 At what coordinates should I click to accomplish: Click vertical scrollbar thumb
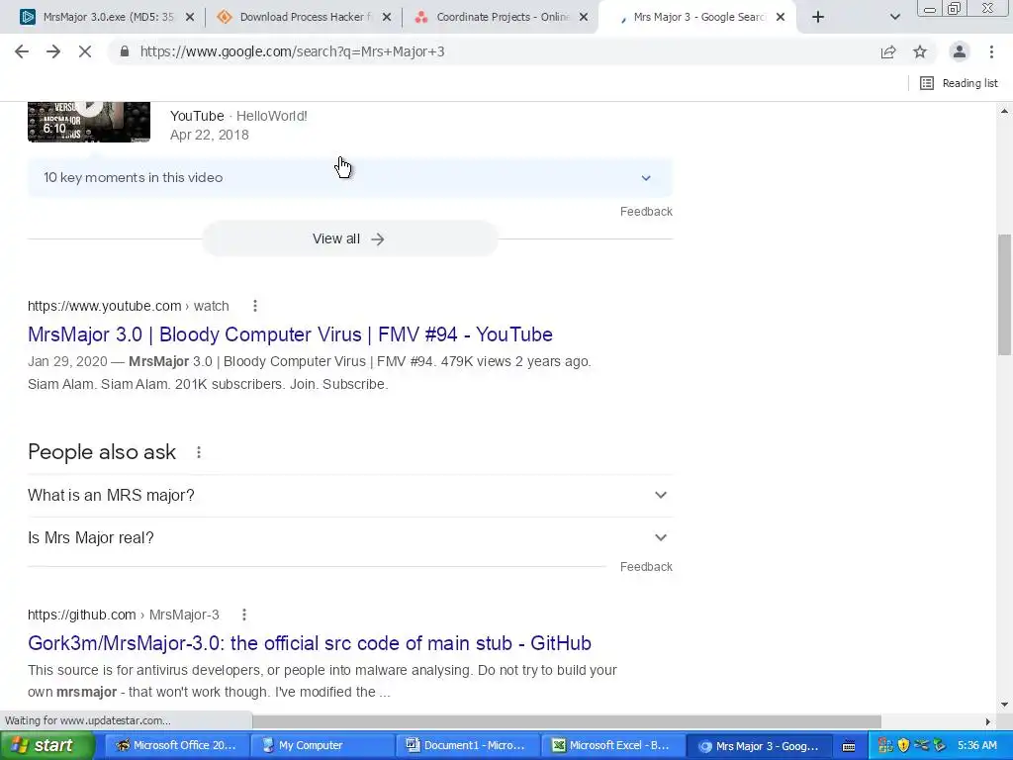1004,295
